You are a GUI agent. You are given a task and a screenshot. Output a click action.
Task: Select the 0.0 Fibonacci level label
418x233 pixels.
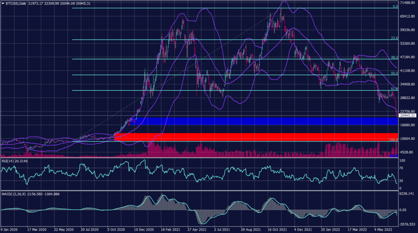(x=394, y=7)
